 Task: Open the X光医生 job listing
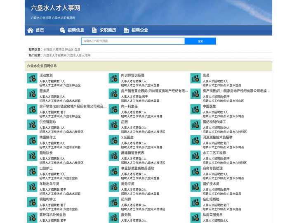point(127,137)
